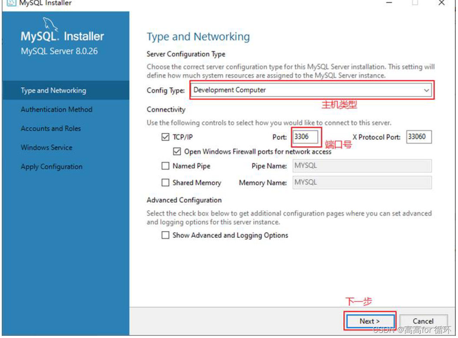The height and width of the screenshot is (338, 458).
Task: Click the MySQL dolphin logo
Action: pos(50,24)
